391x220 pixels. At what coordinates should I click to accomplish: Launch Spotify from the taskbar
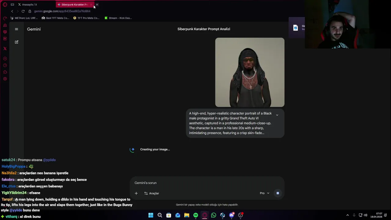tap(195, 215)
